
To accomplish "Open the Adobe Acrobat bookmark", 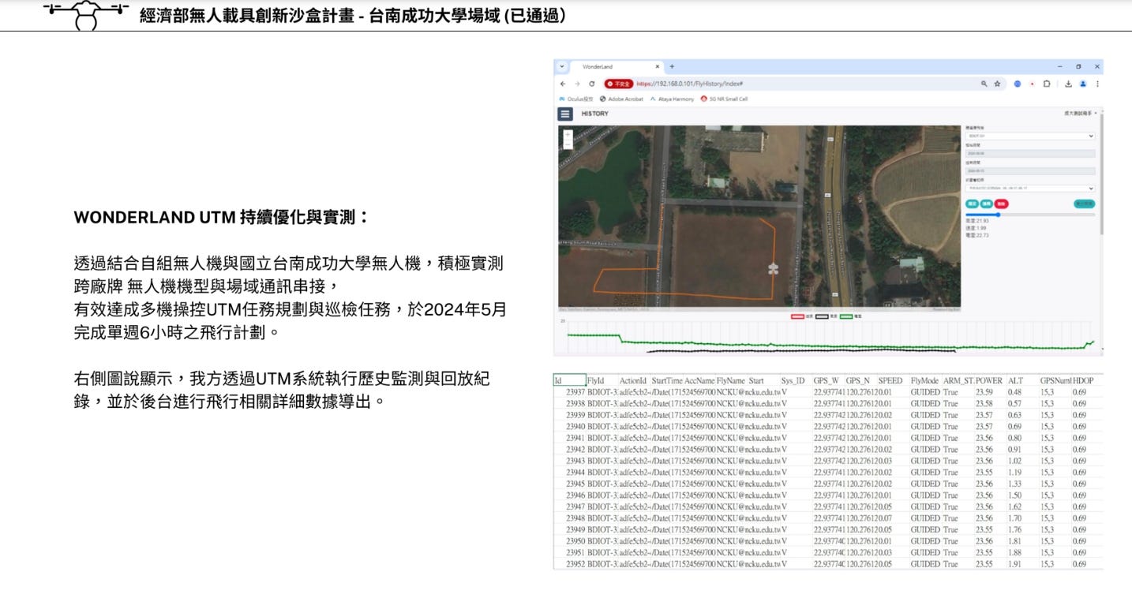I will [621, 99].
